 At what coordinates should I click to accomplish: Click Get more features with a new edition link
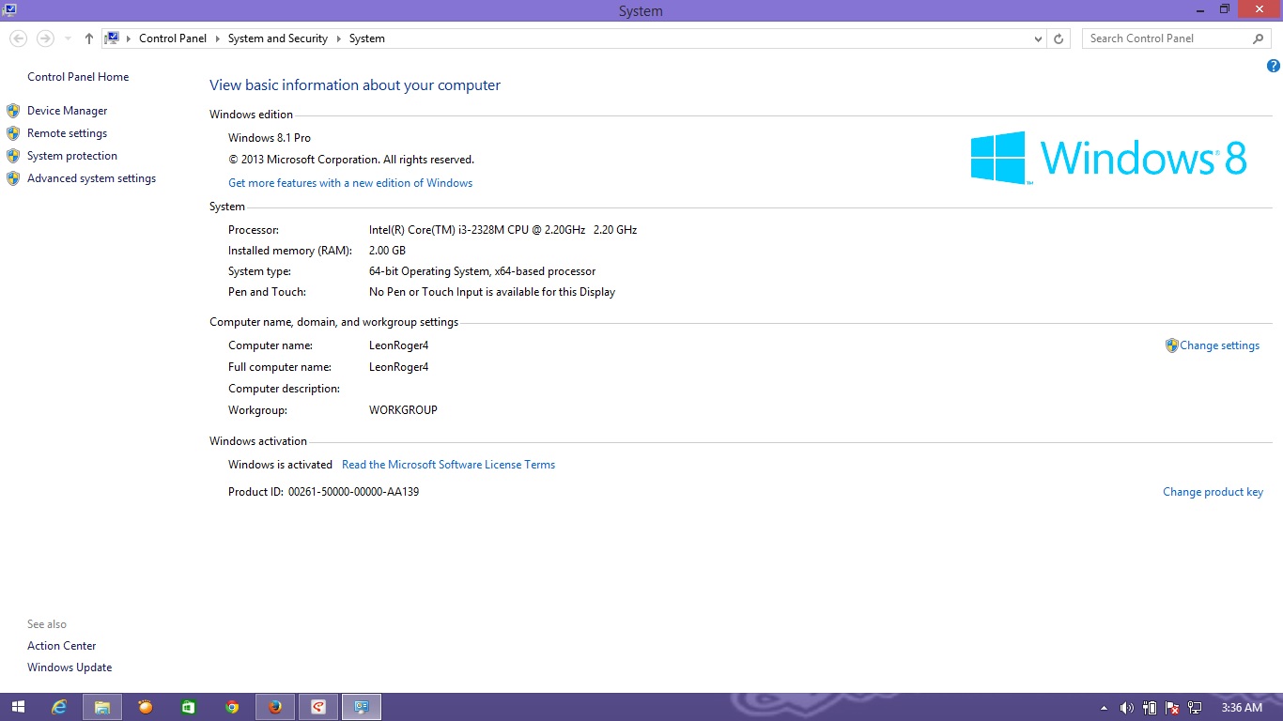(x=350, y=183)
